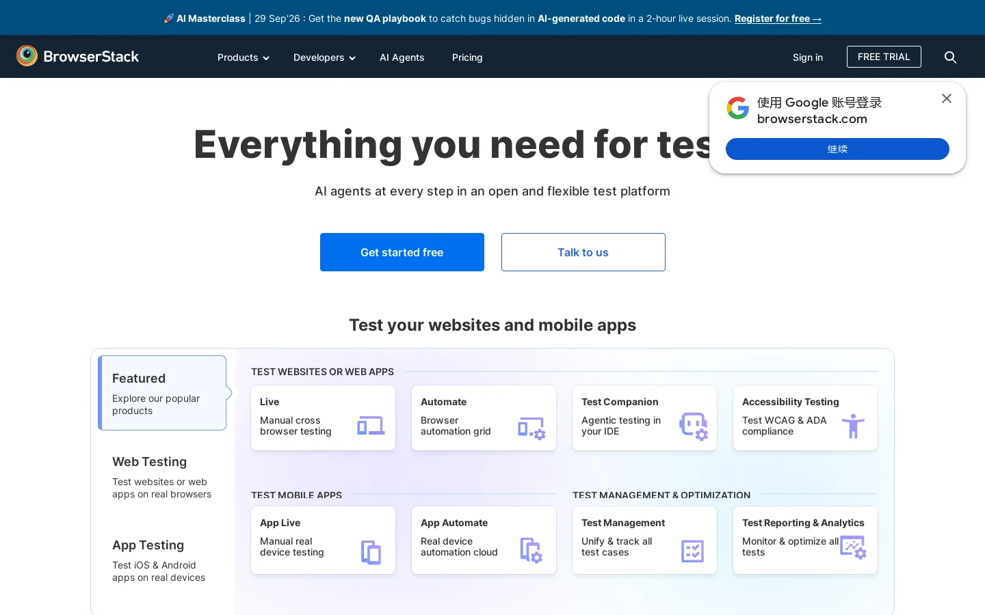Click the Sign in link
This screenshot has height=615, width=985.
click(x=808, y=57)
